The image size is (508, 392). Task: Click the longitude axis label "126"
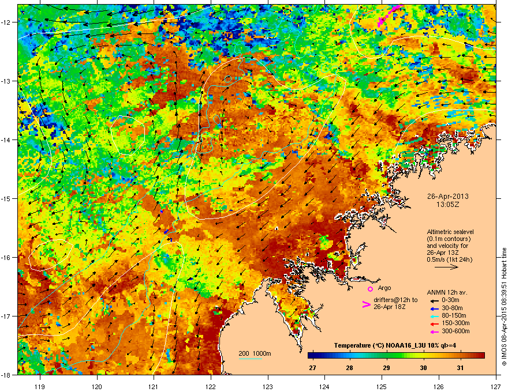(x=439, y=386)
